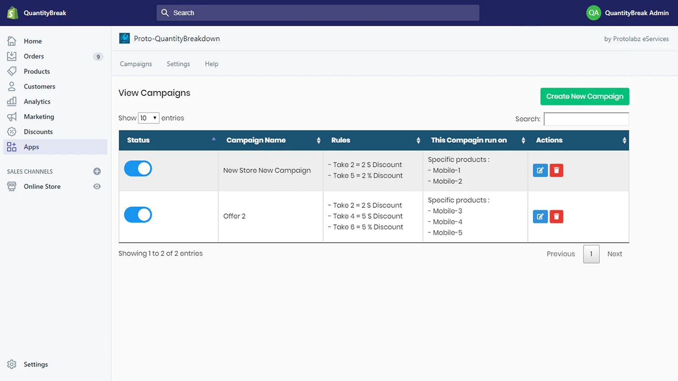678x381 pixels.
Task: Click the add sales channel plus icon
Action: (x=97, y=171)
